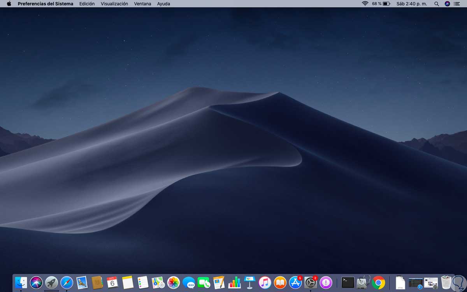This screenshot has width=467, height=292.
Task: Open Messages blue bubble icon in Dock
Action: click(189, 283)
